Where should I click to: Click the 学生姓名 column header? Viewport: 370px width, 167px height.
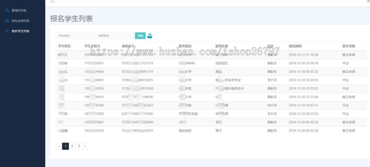(x=65, y=46)
